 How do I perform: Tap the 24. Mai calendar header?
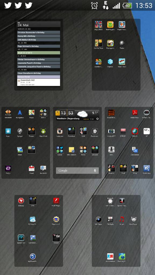[x=39, y=24]
